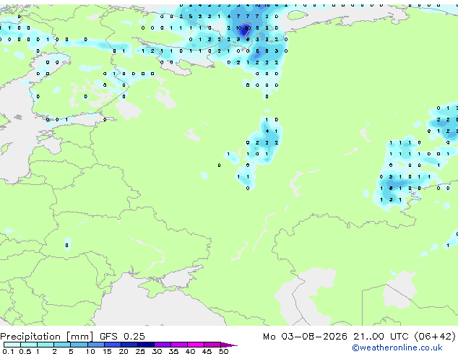Click the '21..00 UTC' time text

381,337
